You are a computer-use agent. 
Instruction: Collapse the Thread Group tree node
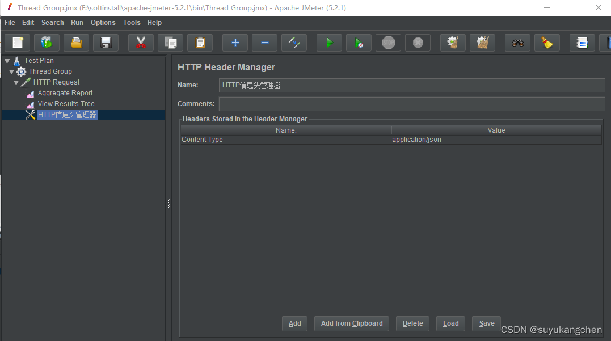click(12, 71)
